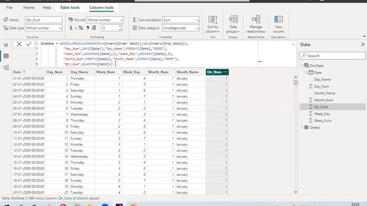Click table vertical scrollbar thumb
Viewport: 367px width, 206px height.
tap(296, 82)
